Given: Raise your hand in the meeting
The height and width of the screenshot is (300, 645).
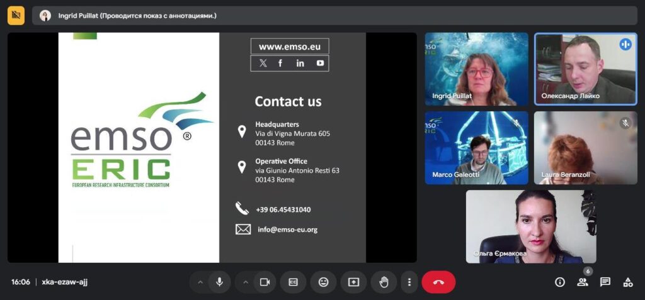Looking at the screenshot, I should point(384,282).
